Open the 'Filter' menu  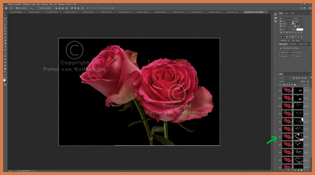point(51,4)
